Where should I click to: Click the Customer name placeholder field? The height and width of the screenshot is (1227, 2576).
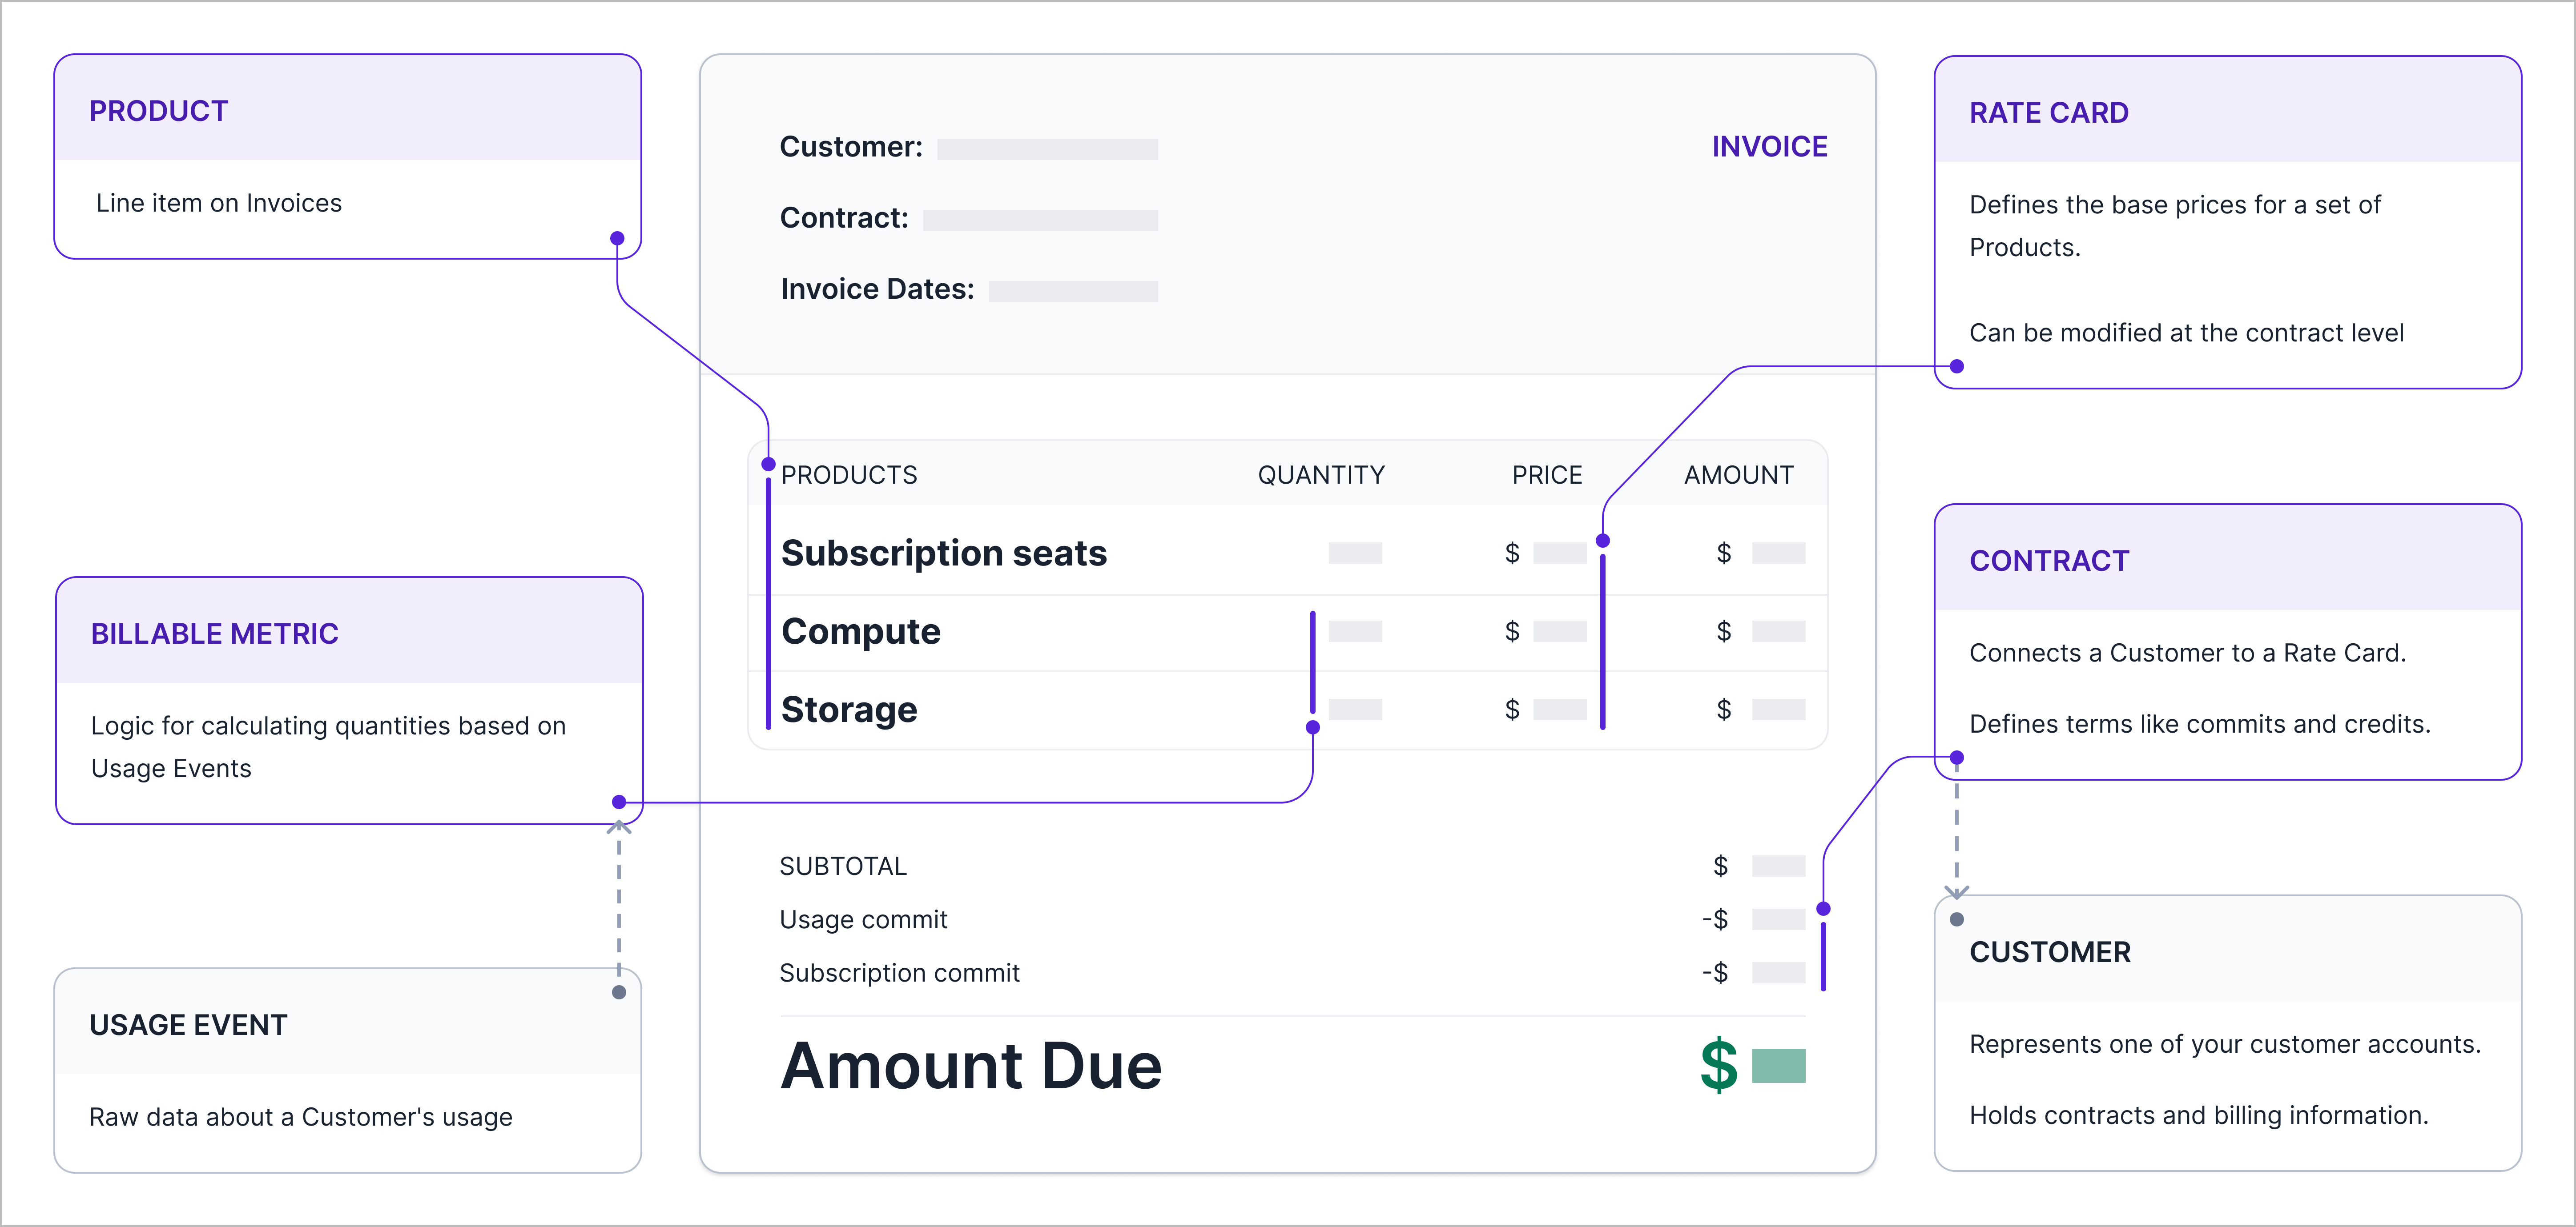point(1047,149)
